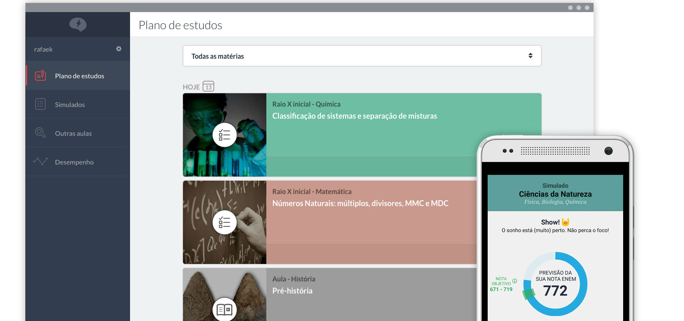Click the 671 - 719 target range

501,289
